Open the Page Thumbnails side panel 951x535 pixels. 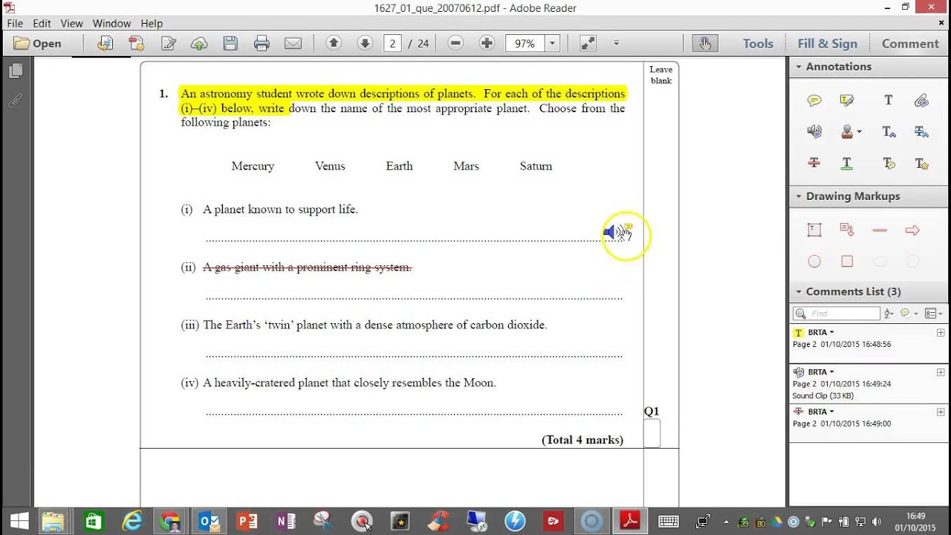(16, 71)
